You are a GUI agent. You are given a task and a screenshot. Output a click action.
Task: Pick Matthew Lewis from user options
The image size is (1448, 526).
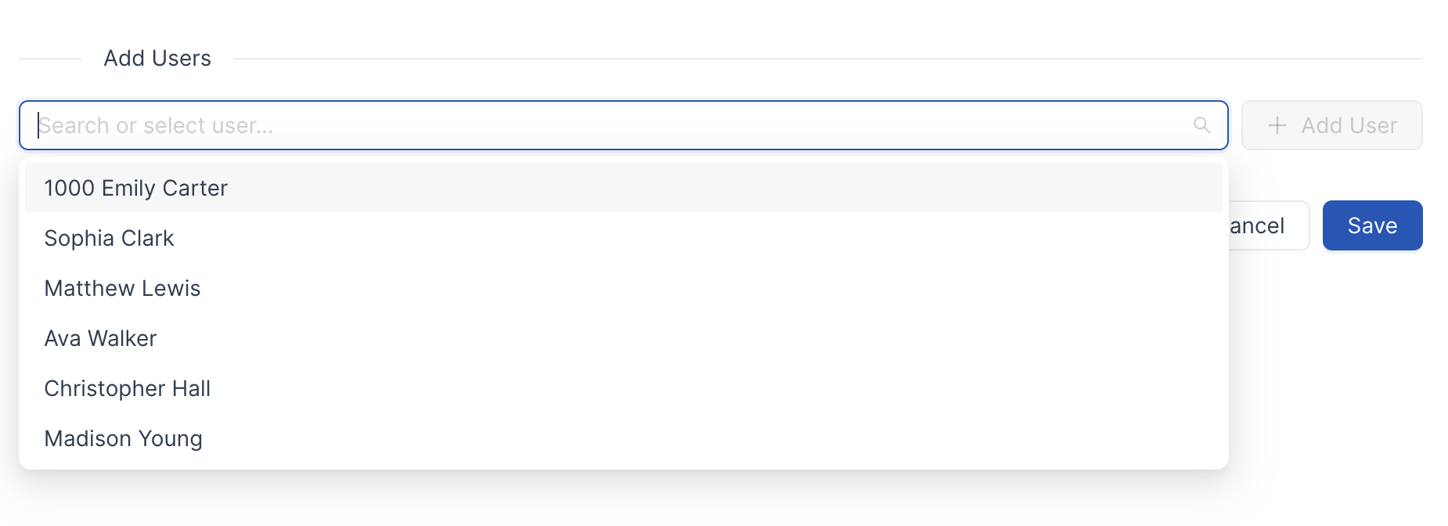[624, 288]
